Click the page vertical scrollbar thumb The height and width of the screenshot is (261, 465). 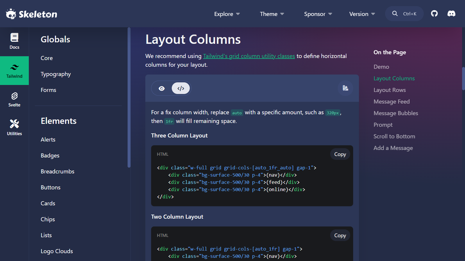click(463, 79)
